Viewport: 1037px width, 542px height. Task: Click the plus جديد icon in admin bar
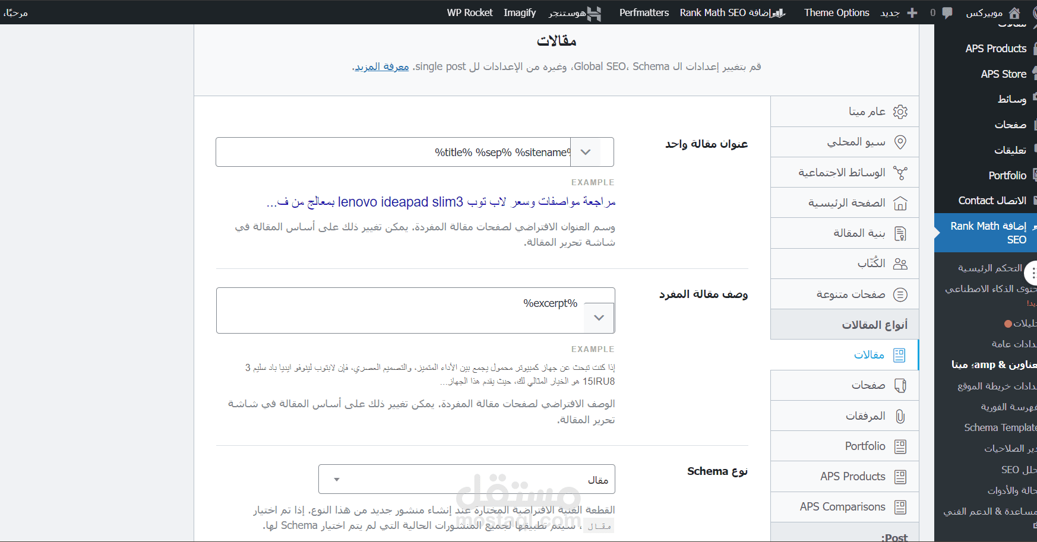[912, 12]
